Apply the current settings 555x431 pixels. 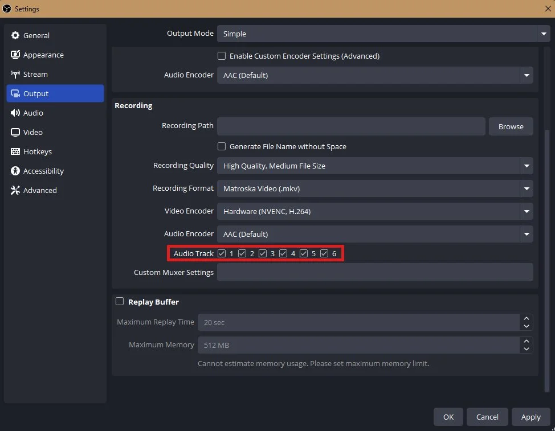pos(530,417)
